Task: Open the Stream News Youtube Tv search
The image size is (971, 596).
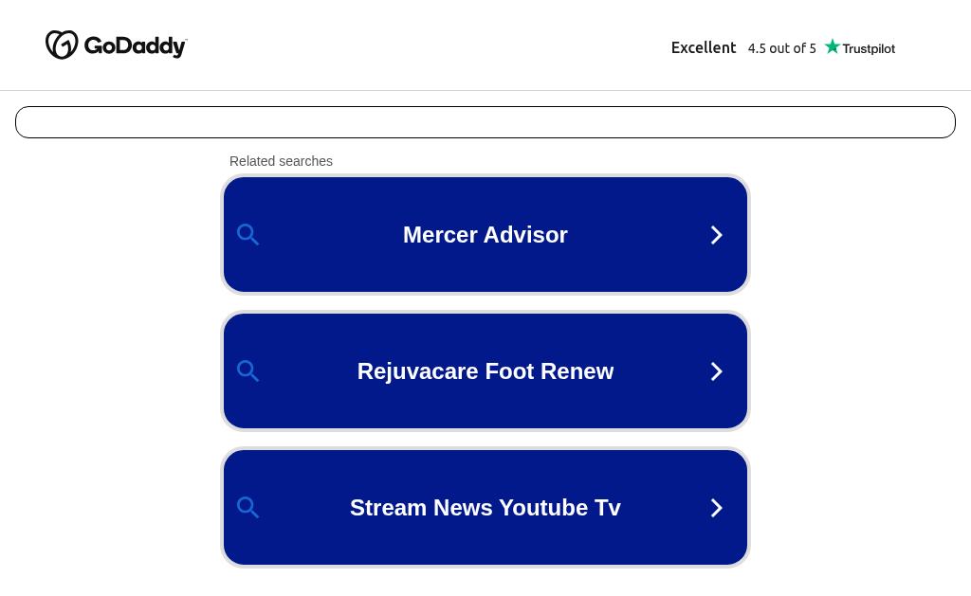Action: click(485, 508)
